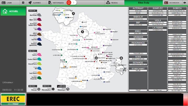Open MELUN site under ALTERMAT
This screenshot has width=188, height=106.
click(x=138, y=13)
